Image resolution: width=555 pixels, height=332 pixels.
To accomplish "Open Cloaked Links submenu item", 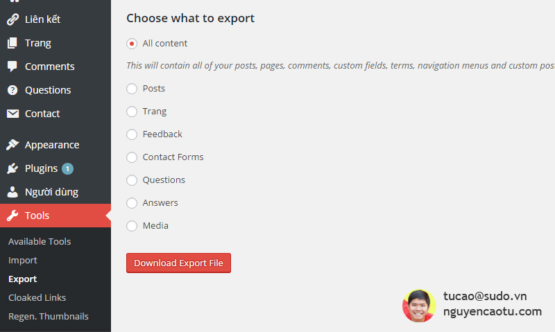I will [x=37, y=297].
